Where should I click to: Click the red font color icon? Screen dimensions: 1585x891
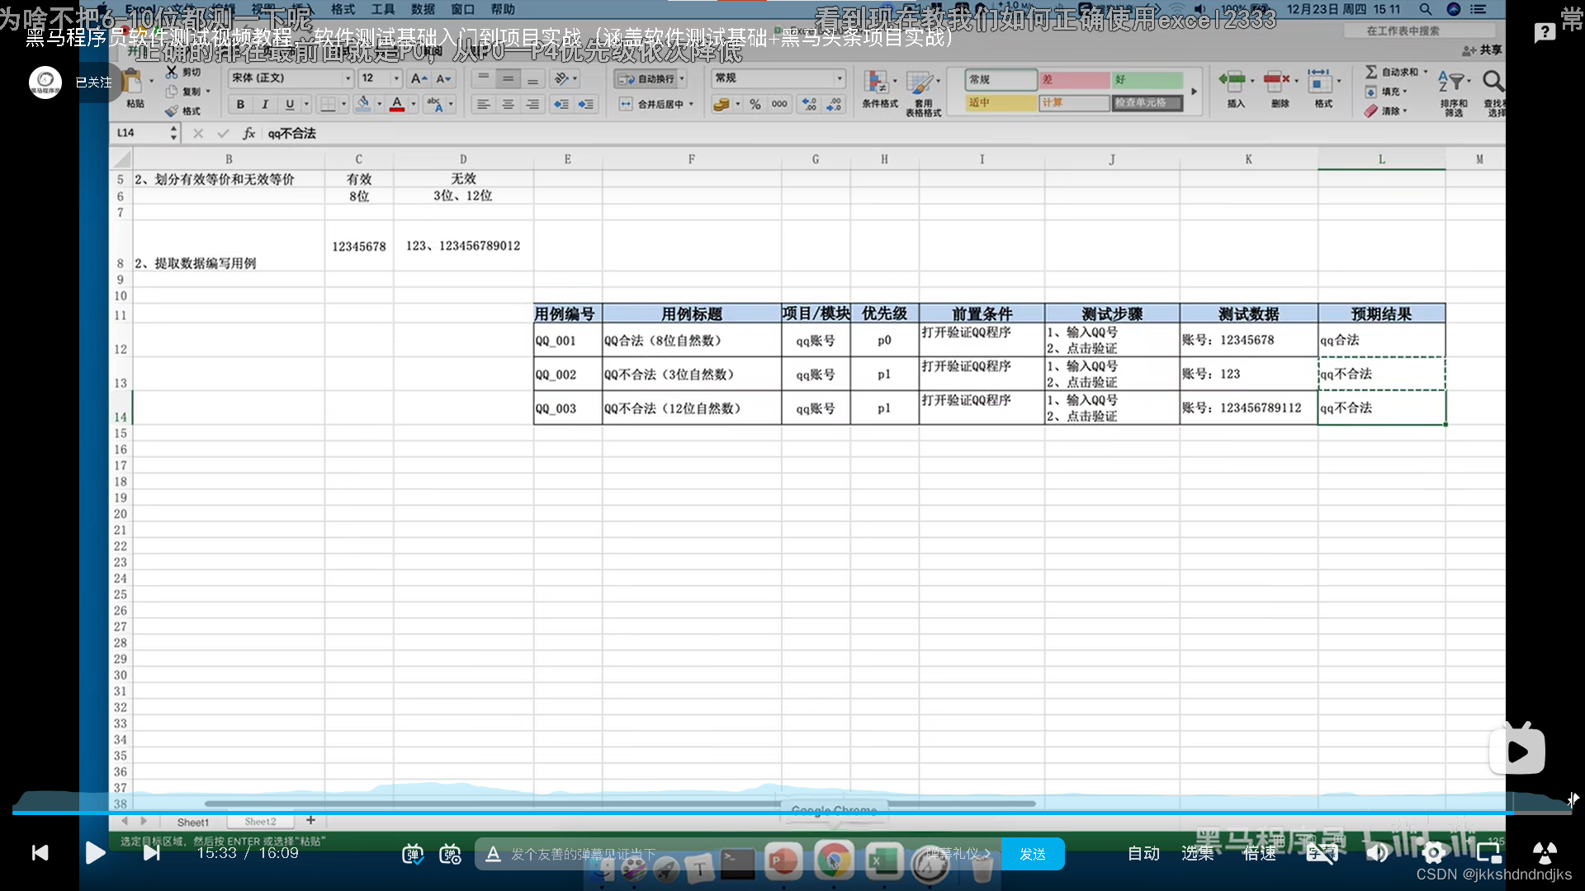click(x=397, y=104)
